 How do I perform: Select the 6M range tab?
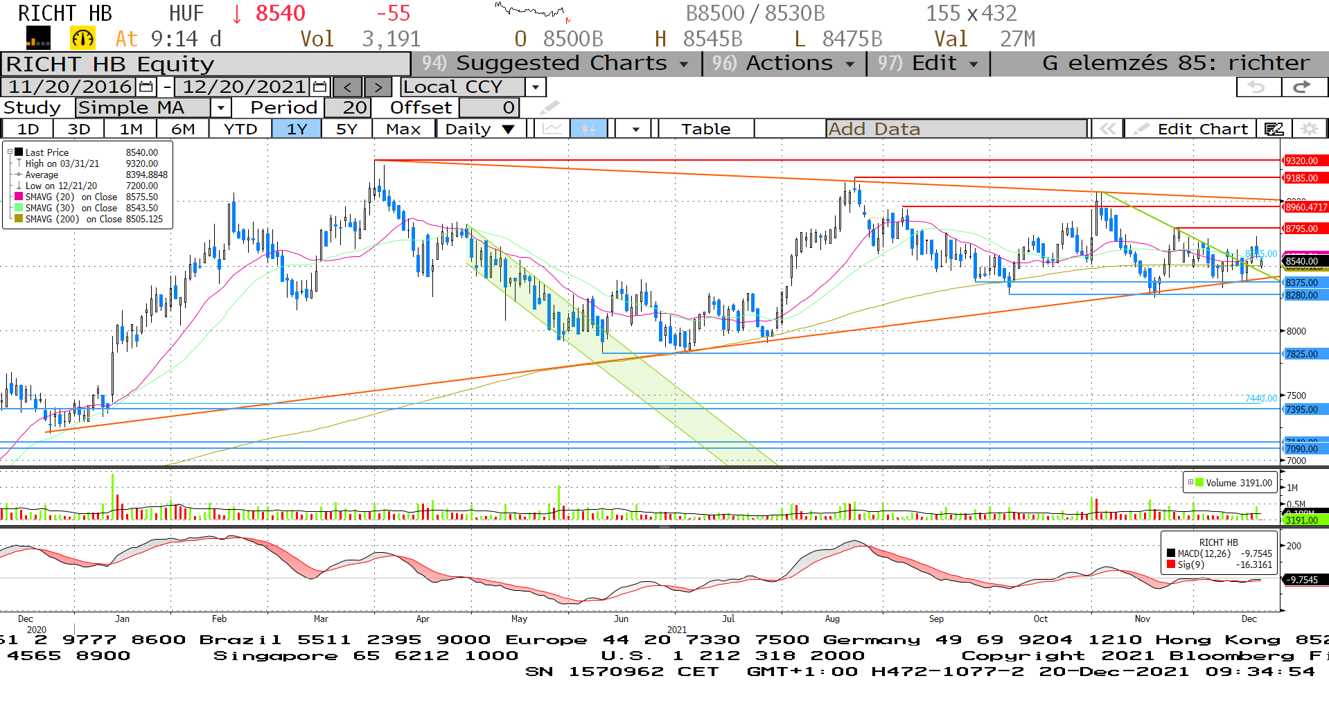(183, 129)
